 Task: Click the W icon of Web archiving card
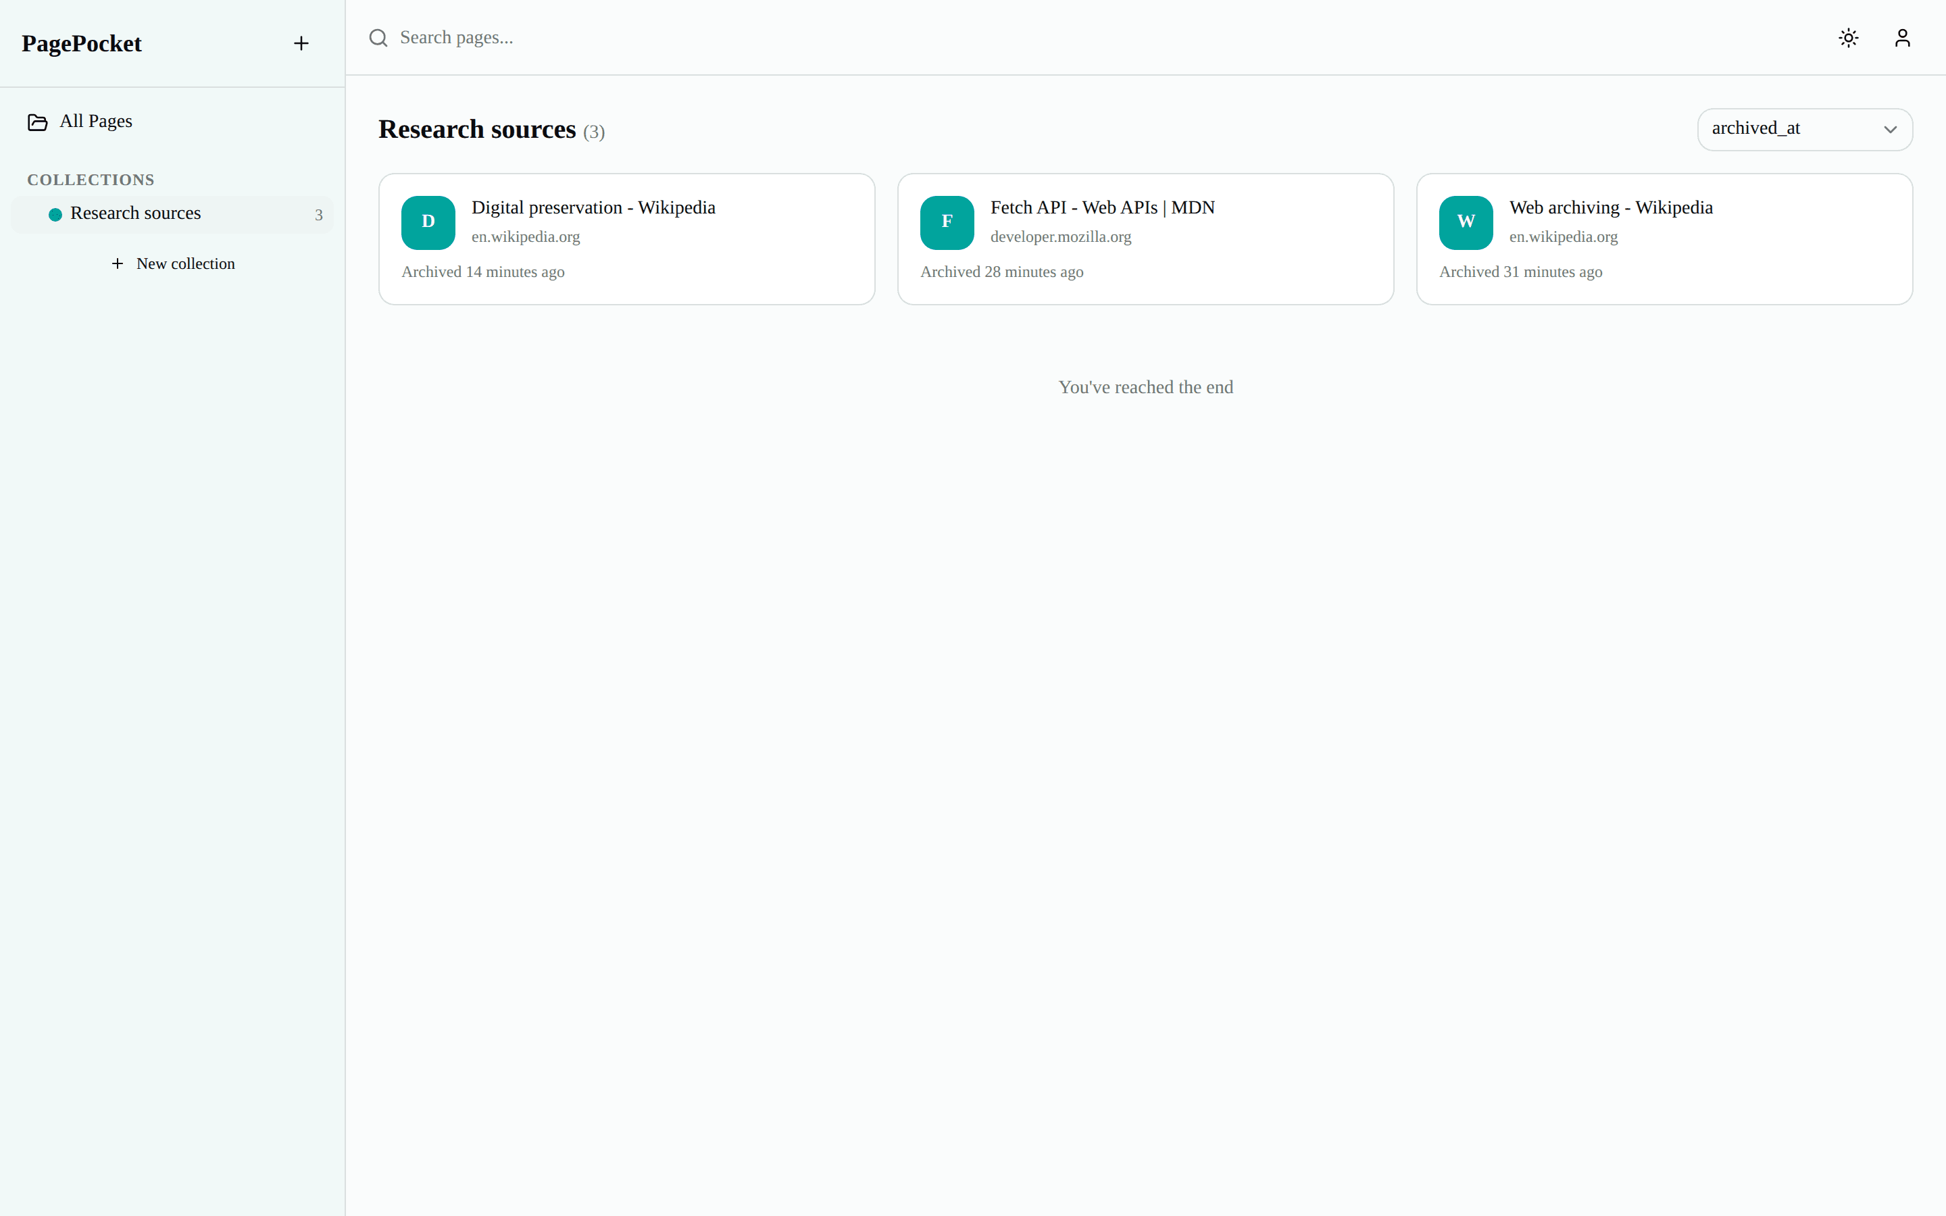point(1466,223)
